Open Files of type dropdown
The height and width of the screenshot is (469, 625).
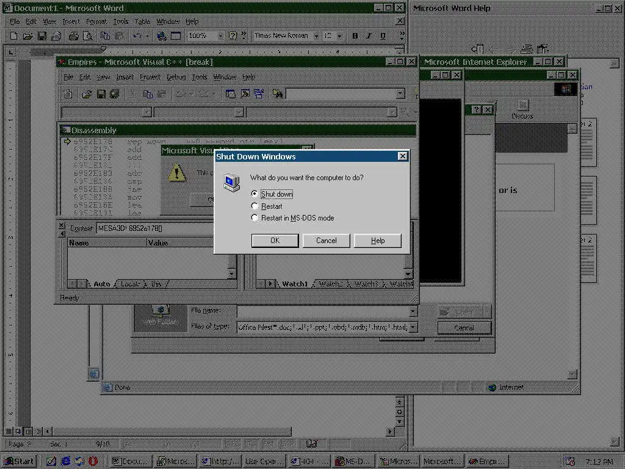[x=413, y=327]
